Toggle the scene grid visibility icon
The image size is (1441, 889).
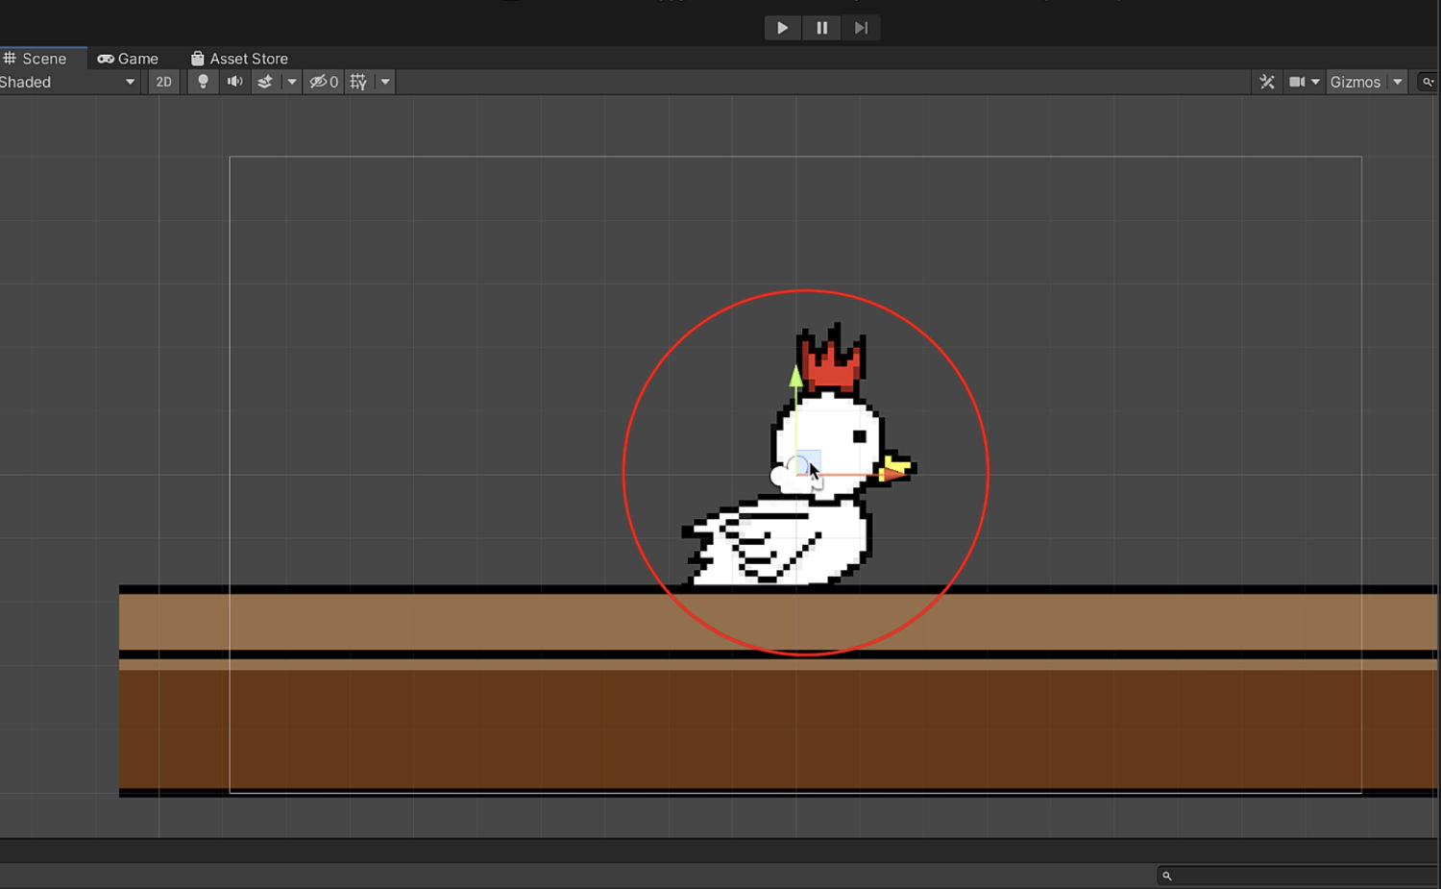pyautogui.click(x=358, y=82)
